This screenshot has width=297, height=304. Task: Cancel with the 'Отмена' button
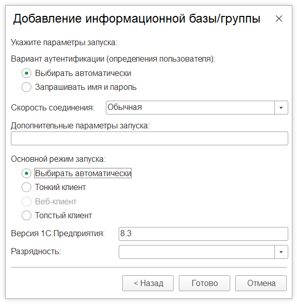261,283
